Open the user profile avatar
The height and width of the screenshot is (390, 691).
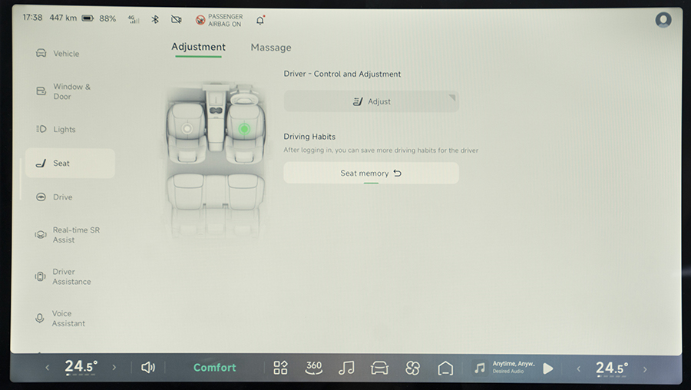click(x=663, y=20)
